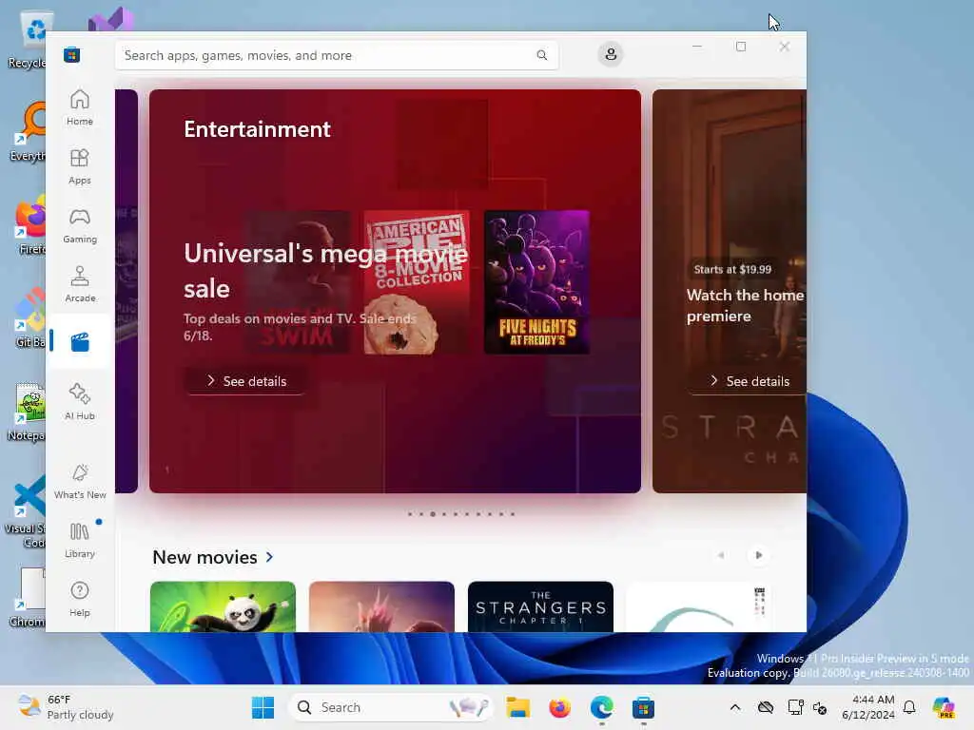Select the Recycle Bin desktop icon
Image resolution: width=974 pixels, height=730 pixels.
[x=28, y=39]
